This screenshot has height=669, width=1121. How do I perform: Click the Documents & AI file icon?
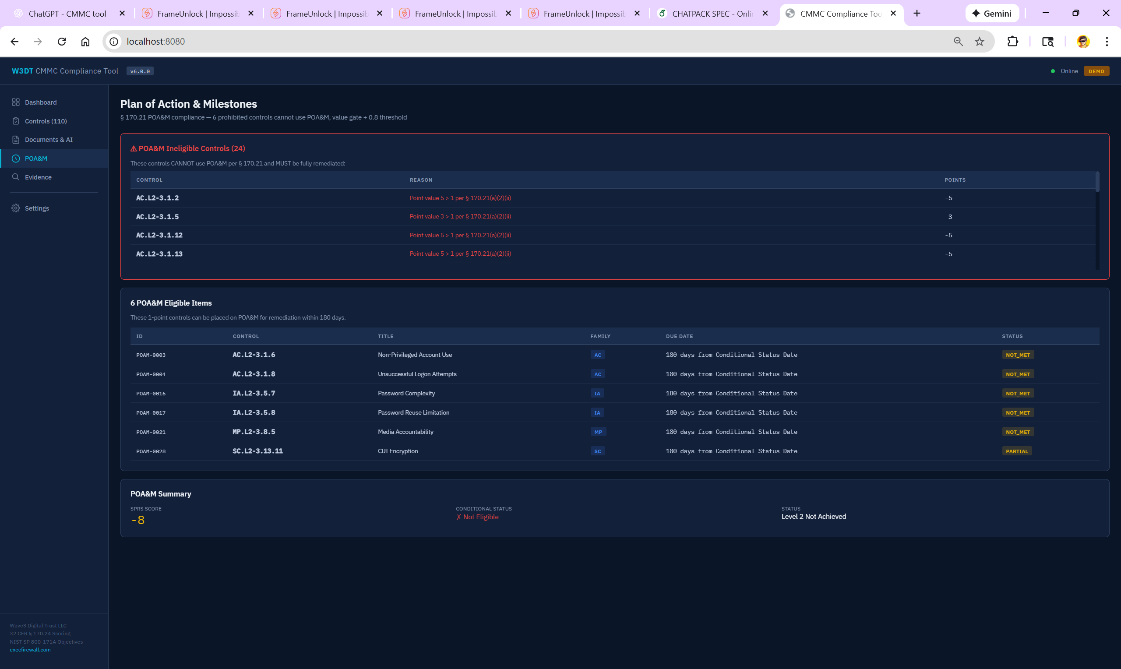click(x=16, y=140)
